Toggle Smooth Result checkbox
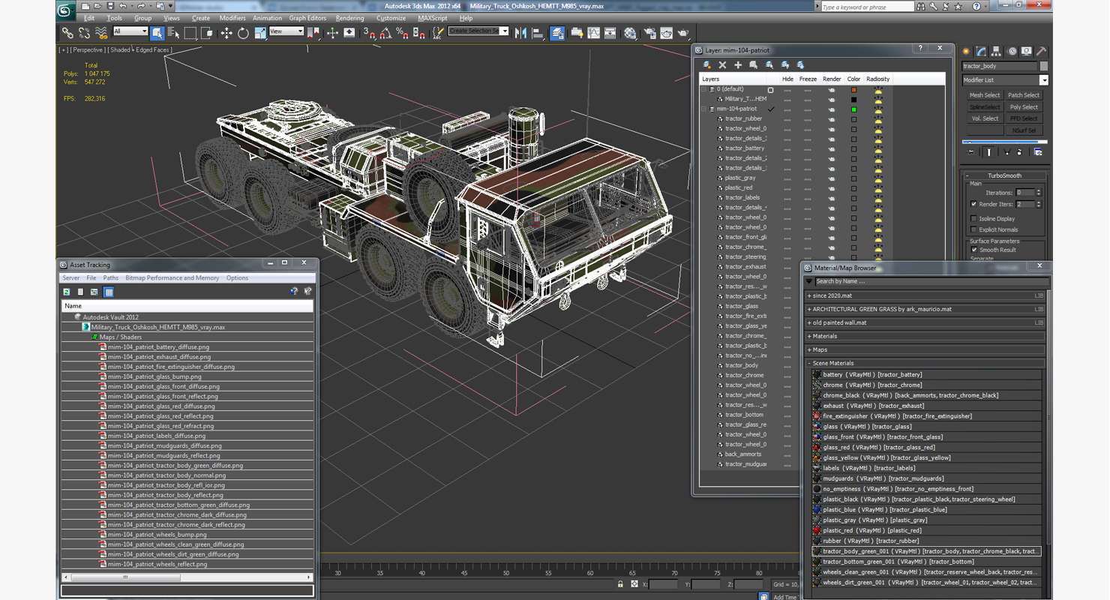Viewport: 1110px width, 600px height. pyautogui.click(x=973, y=250)
